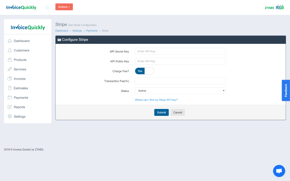Click the Invoices document icon

pyautogui.click(x=10, y=79)
